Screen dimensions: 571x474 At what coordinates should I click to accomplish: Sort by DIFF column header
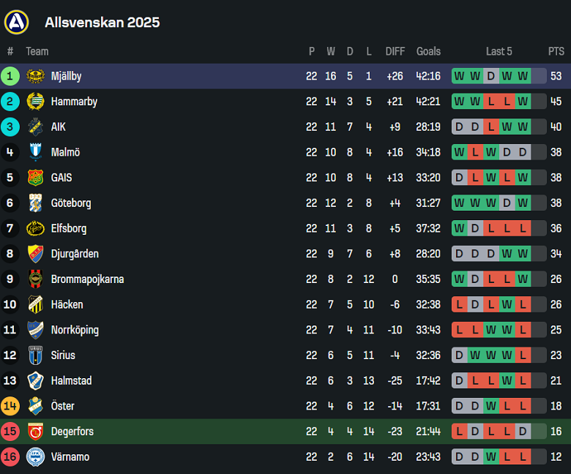click(395, 51)
